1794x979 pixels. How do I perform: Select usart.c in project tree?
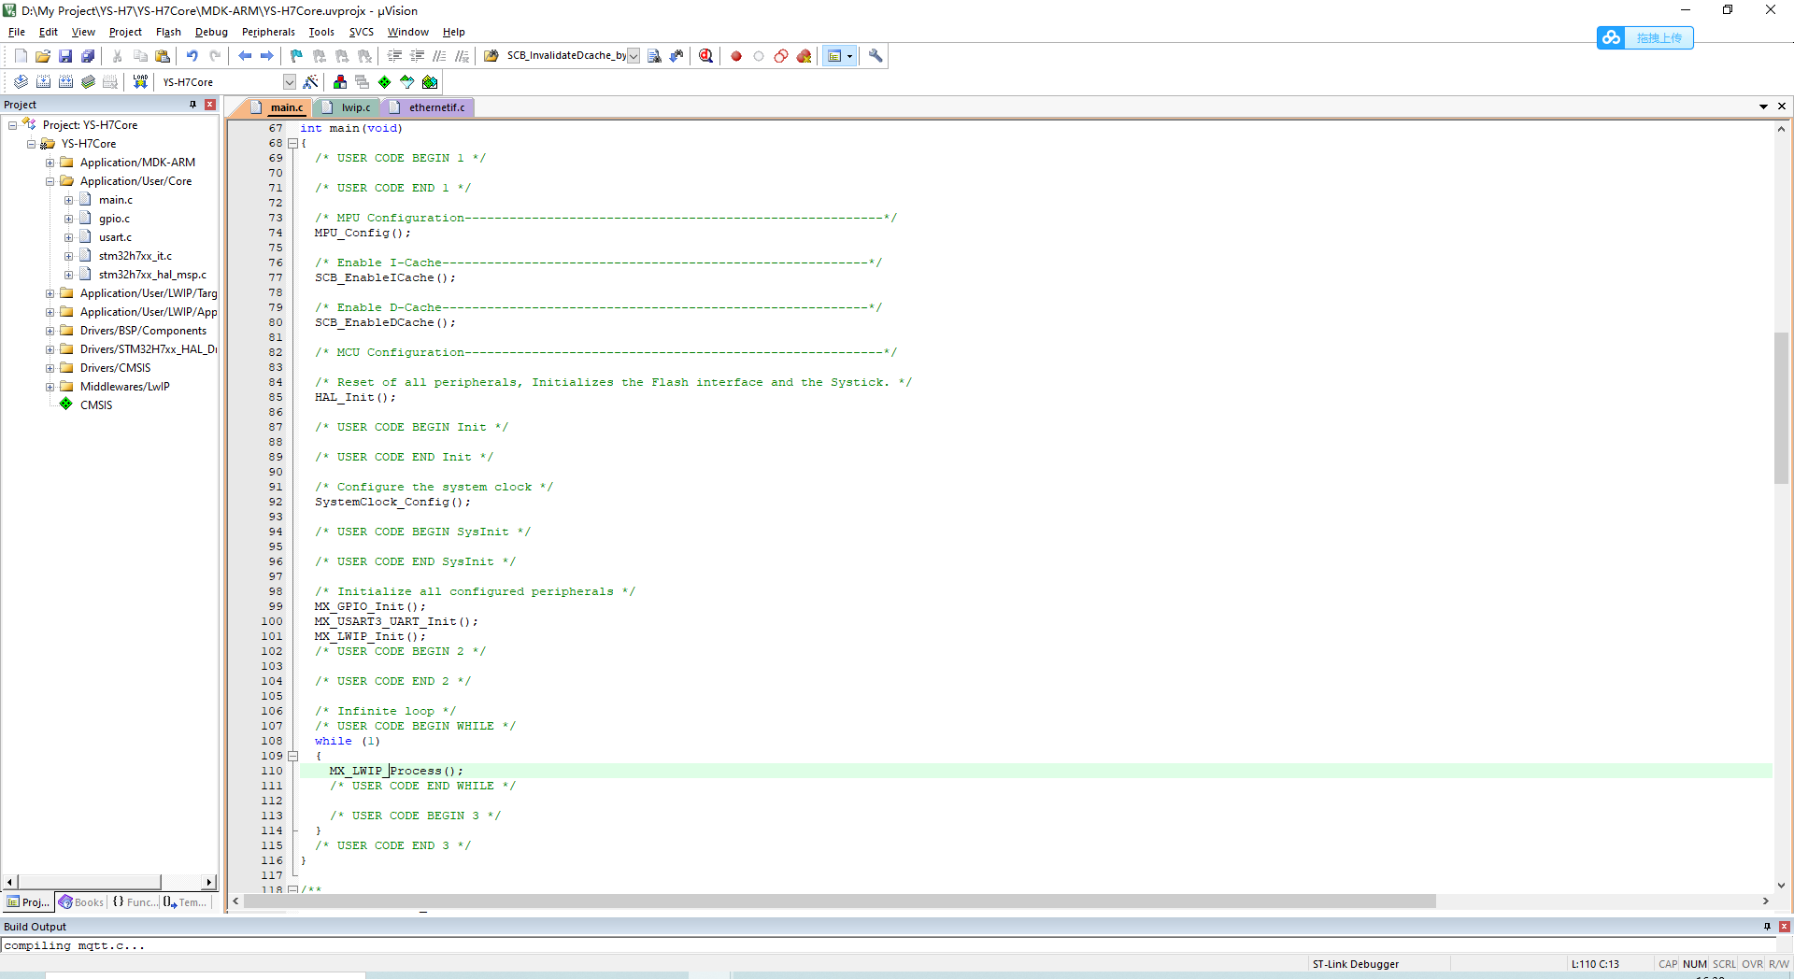tap(115, 237)
